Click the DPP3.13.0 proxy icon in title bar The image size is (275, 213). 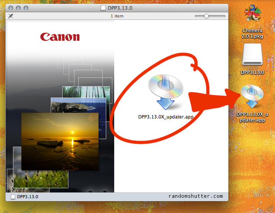tap(103, 8)
